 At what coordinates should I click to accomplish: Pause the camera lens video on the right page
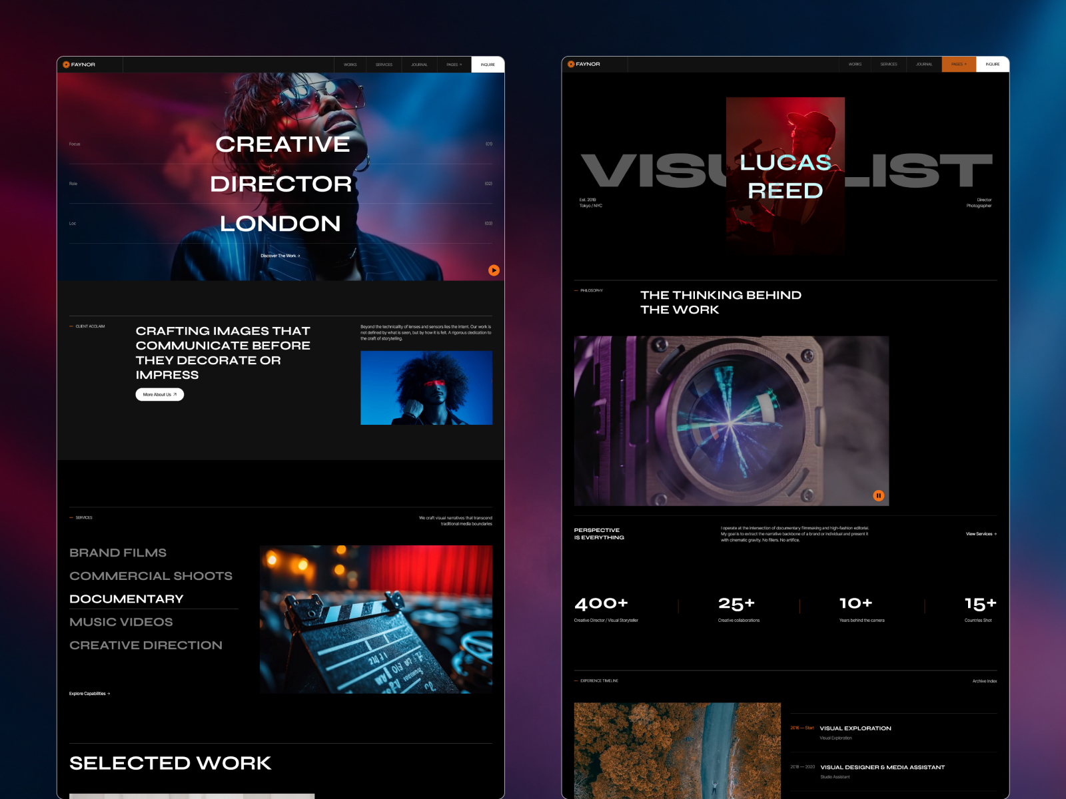point(879,495)
